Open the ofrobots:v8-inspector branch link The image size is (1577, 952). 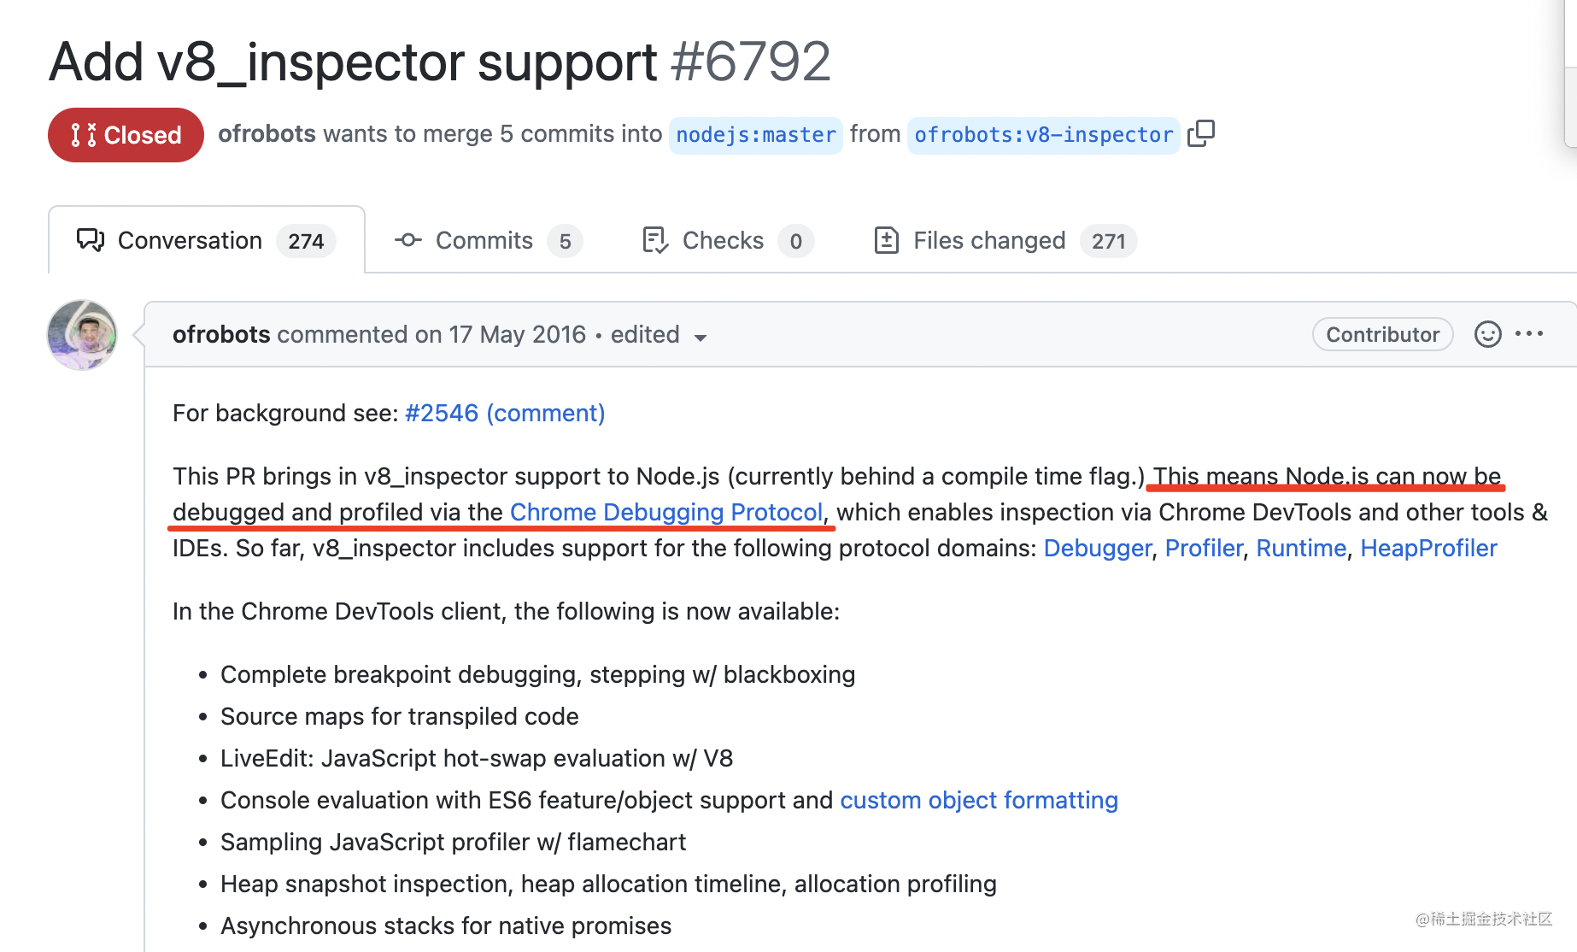pos(1043,135)
